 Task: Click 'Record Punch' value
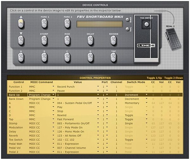point(66,87)
